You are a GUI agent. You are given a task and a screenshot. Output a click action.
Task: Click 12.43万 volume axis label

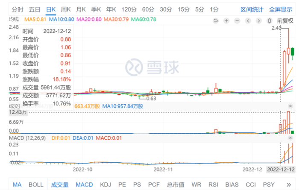tap(18, 112)
